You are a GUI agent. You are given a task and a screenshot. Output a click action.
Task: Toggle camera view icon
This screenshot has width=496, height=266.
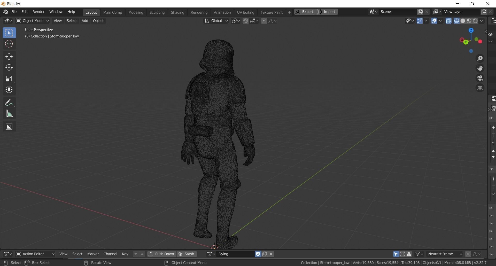tap(480, 78)
